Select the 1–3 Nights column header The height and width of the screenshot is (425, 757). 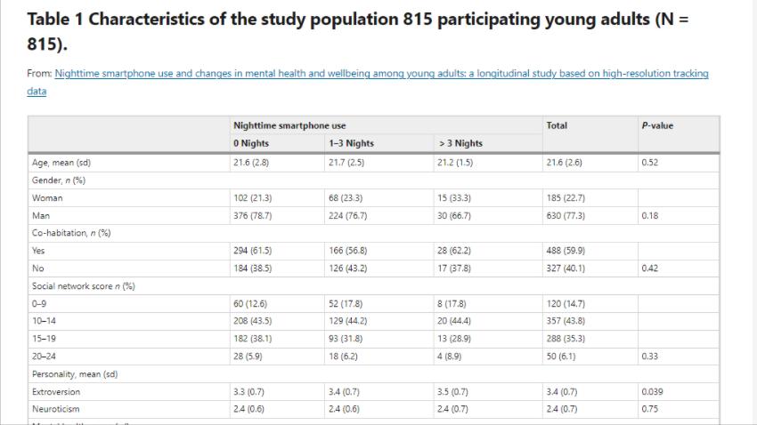(351, 143)
